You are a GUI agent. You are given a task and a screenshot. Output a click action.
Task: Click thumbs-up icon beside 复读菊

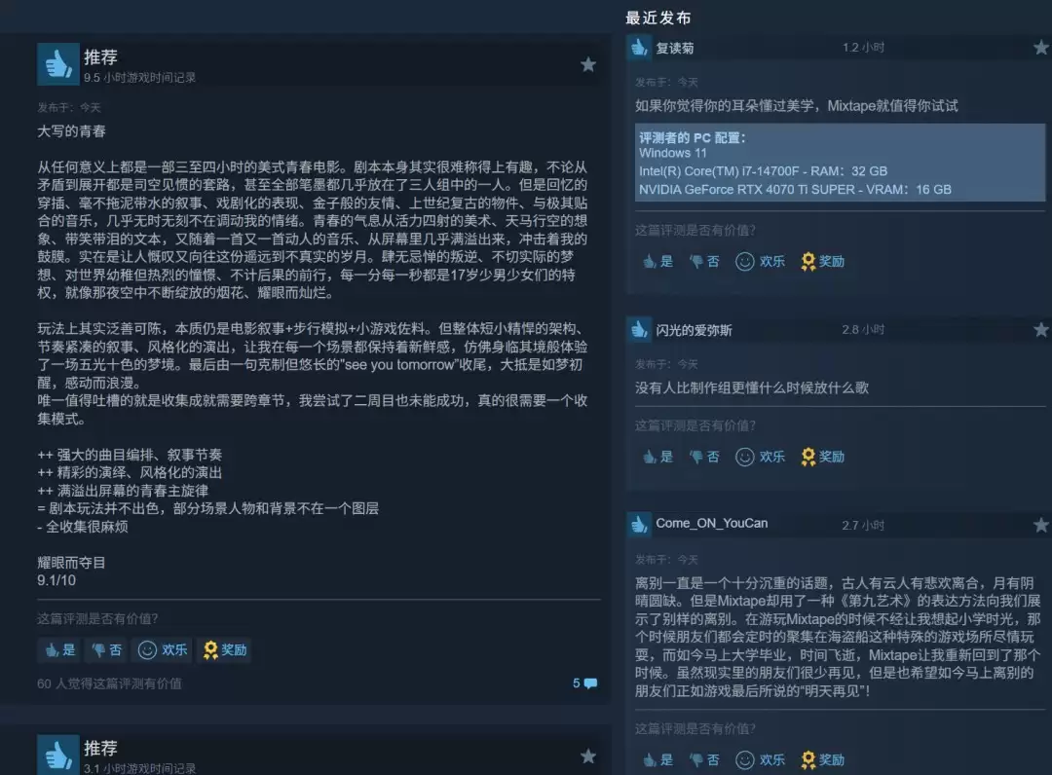pyautogui.click(x=639, y=49)
